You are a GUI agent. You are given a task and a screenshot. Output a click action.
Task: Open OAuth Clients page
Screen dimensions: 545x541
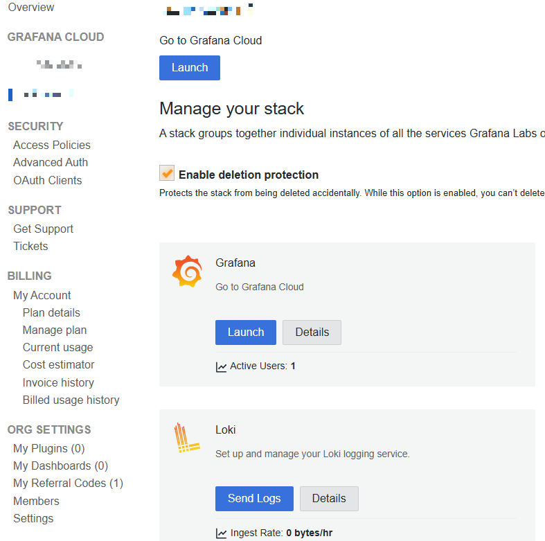48,181
